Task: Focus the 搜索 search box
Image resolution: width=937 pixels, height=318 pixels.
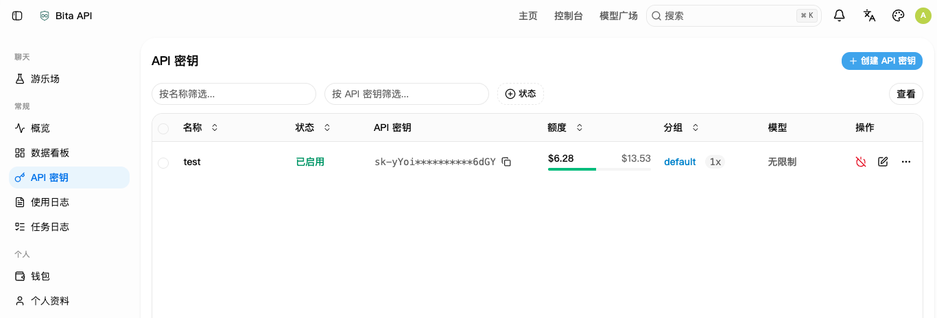Action: click(x=734, y=16)
